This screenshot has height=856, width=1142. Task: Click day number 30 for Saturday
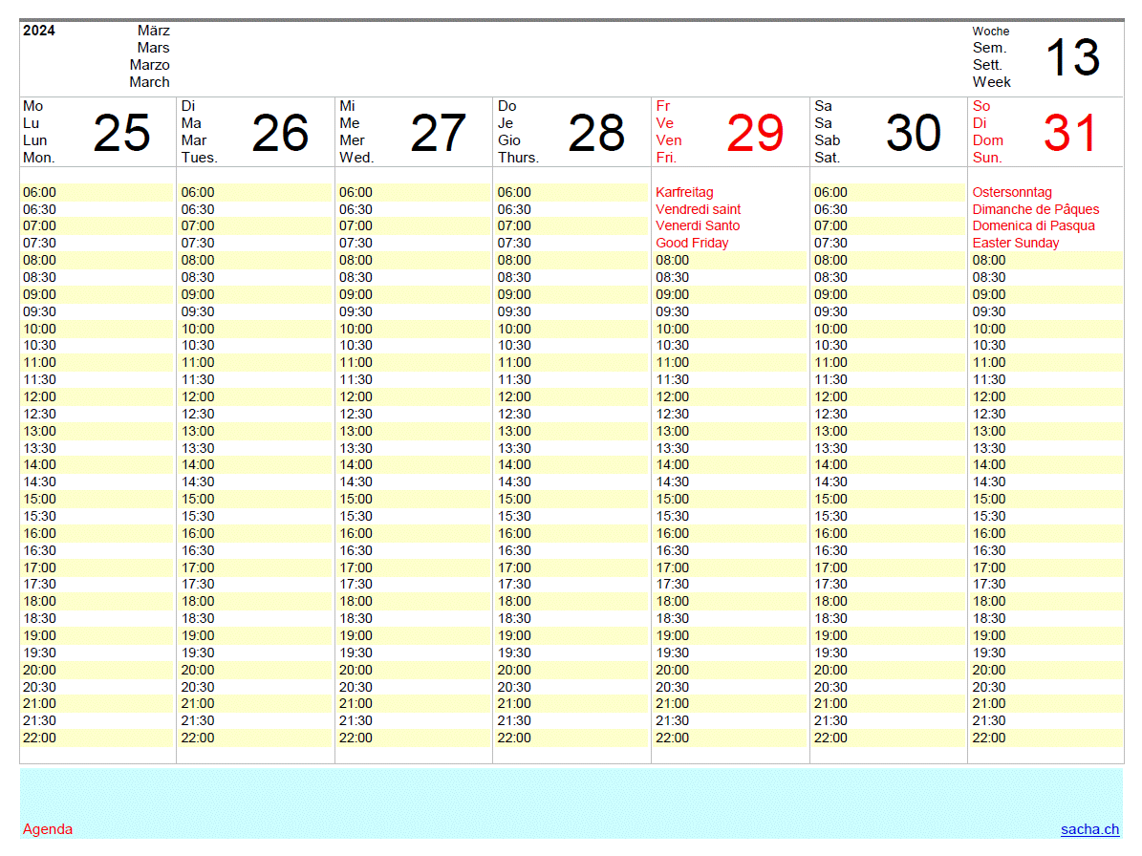pyautogui.click(x=913, y=133)
